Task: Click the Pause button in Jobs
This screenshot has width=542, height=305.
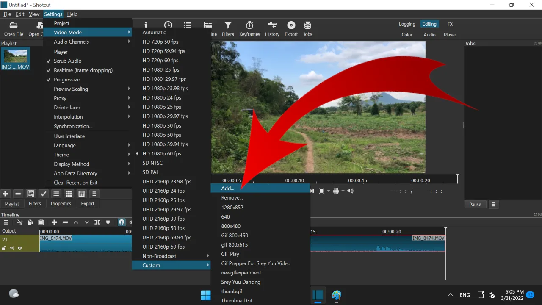Action: click(475, 204)
